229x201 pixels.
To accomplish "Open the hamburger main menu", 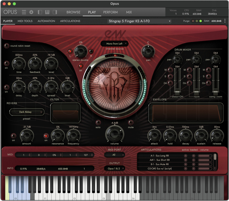I will tap(24, 12).
